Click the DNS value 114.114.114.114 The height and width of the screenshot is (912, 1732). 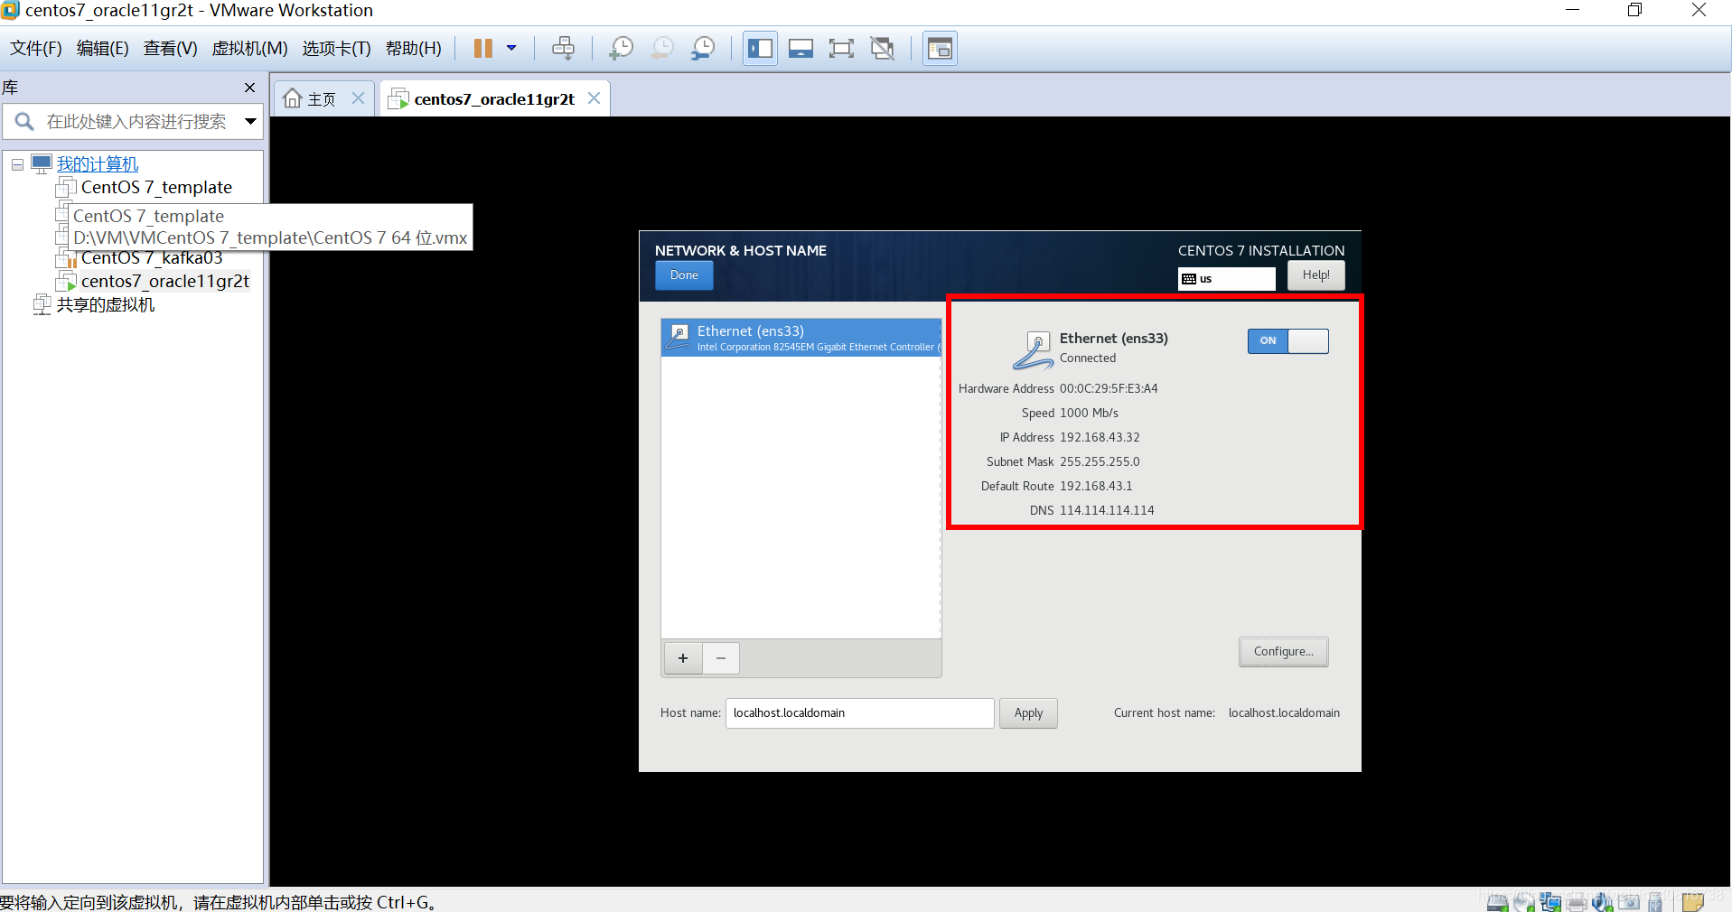1107,511
